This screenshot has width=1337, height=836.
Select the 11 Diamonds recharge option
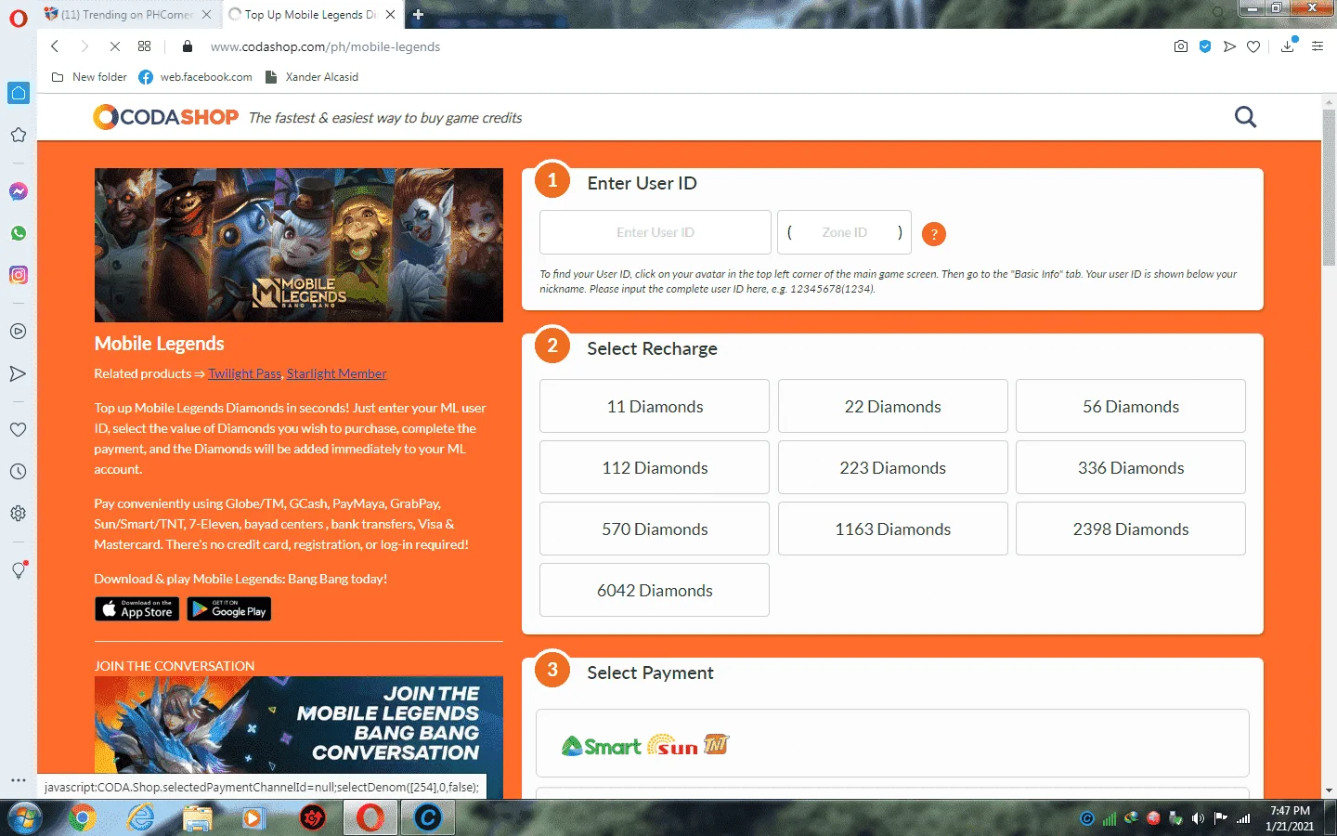[655, 406]
